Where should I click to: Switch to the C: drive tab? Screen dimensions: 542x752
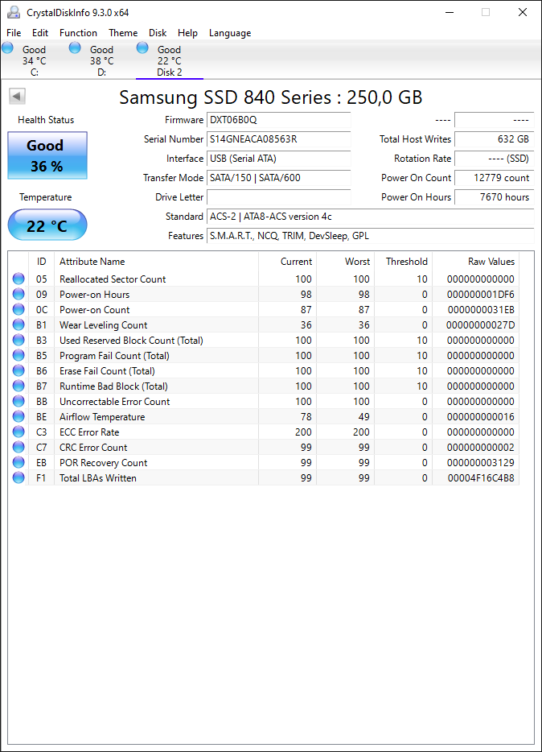click(x=34, y=60)
